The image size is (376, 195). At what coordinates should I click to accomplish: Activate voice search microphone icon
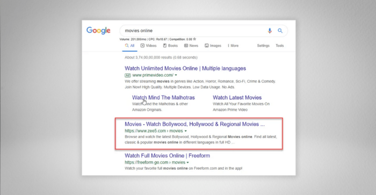270,31
